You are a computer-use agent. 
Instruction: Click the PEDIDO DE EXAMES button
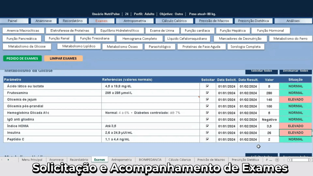pos(22,58)
